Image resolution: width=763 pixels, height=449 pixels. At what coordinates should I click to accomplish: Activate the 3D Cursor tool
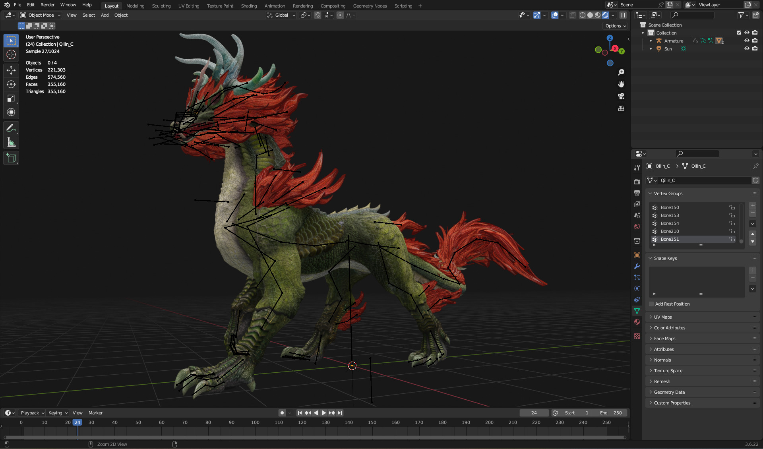[x=11, y=55]
